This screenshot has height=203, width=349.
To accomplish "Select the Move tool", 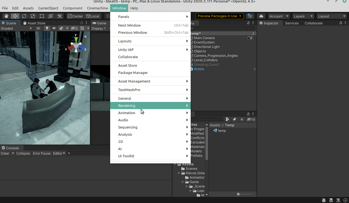I will 15,16.
